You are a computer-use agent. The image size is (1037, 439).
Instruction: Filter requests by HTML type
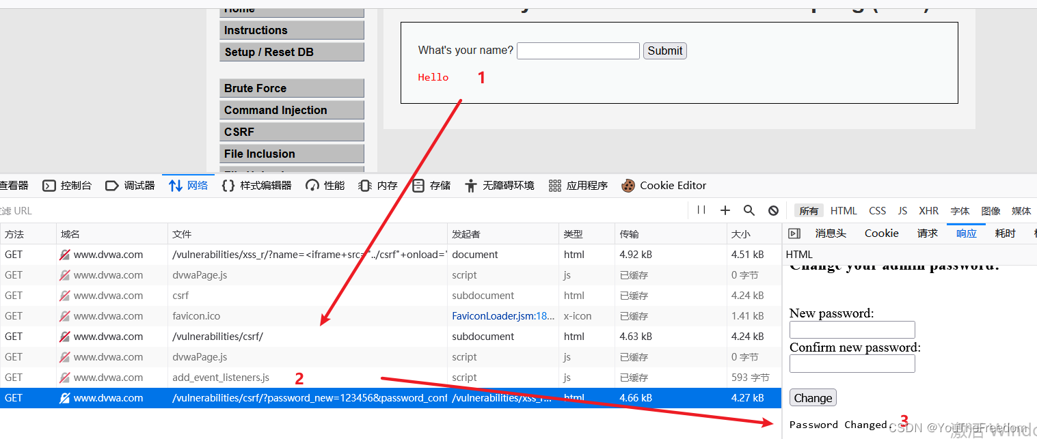pyautogui.click(x=844, y=211)
